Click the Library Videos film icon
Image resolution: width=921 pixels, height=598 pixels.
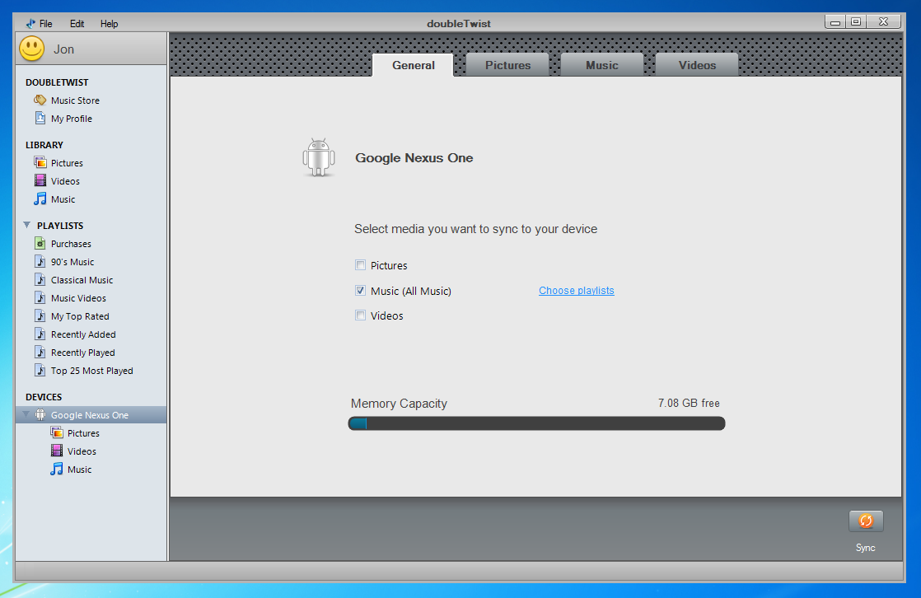pos(40,181)
